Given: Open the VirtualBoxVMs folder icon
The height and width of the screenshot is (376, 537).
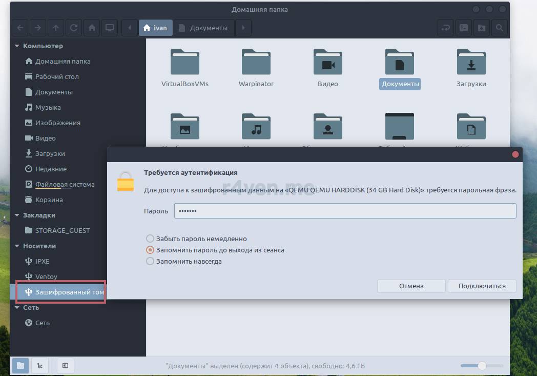Looking at the screenshot, I should click(x=184, y=62).
